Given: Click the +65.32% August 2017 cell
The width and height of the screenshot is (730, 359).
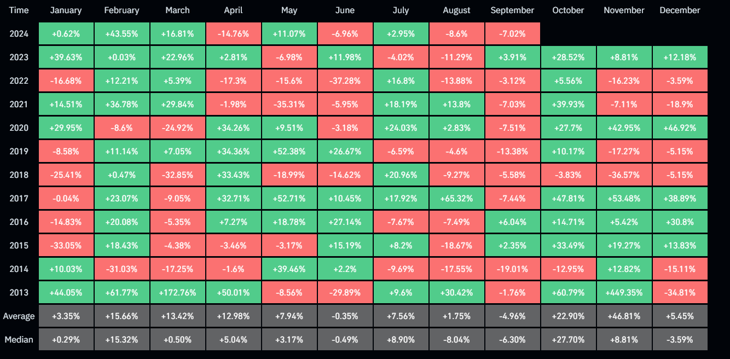Looking at the screenshot, I should [456, 199].
